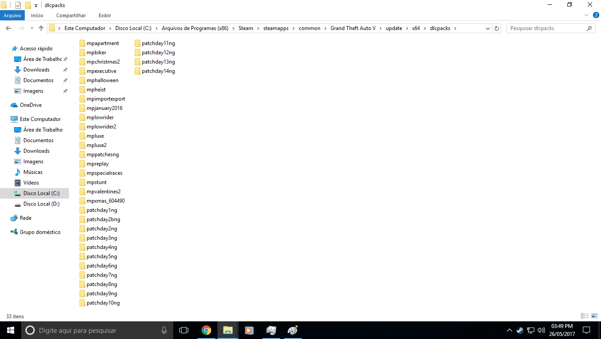Viewport: 601px width, 339px height.
Task: Open Rede in navigation pane
Action: tap(26, 218)
